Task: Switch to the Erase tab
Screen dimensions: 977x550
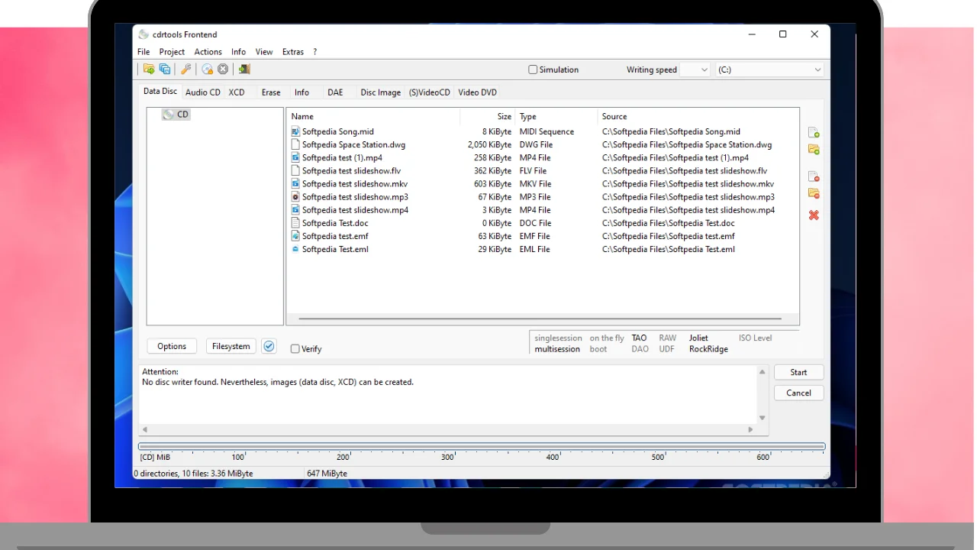Action: [x=271, y=92]
